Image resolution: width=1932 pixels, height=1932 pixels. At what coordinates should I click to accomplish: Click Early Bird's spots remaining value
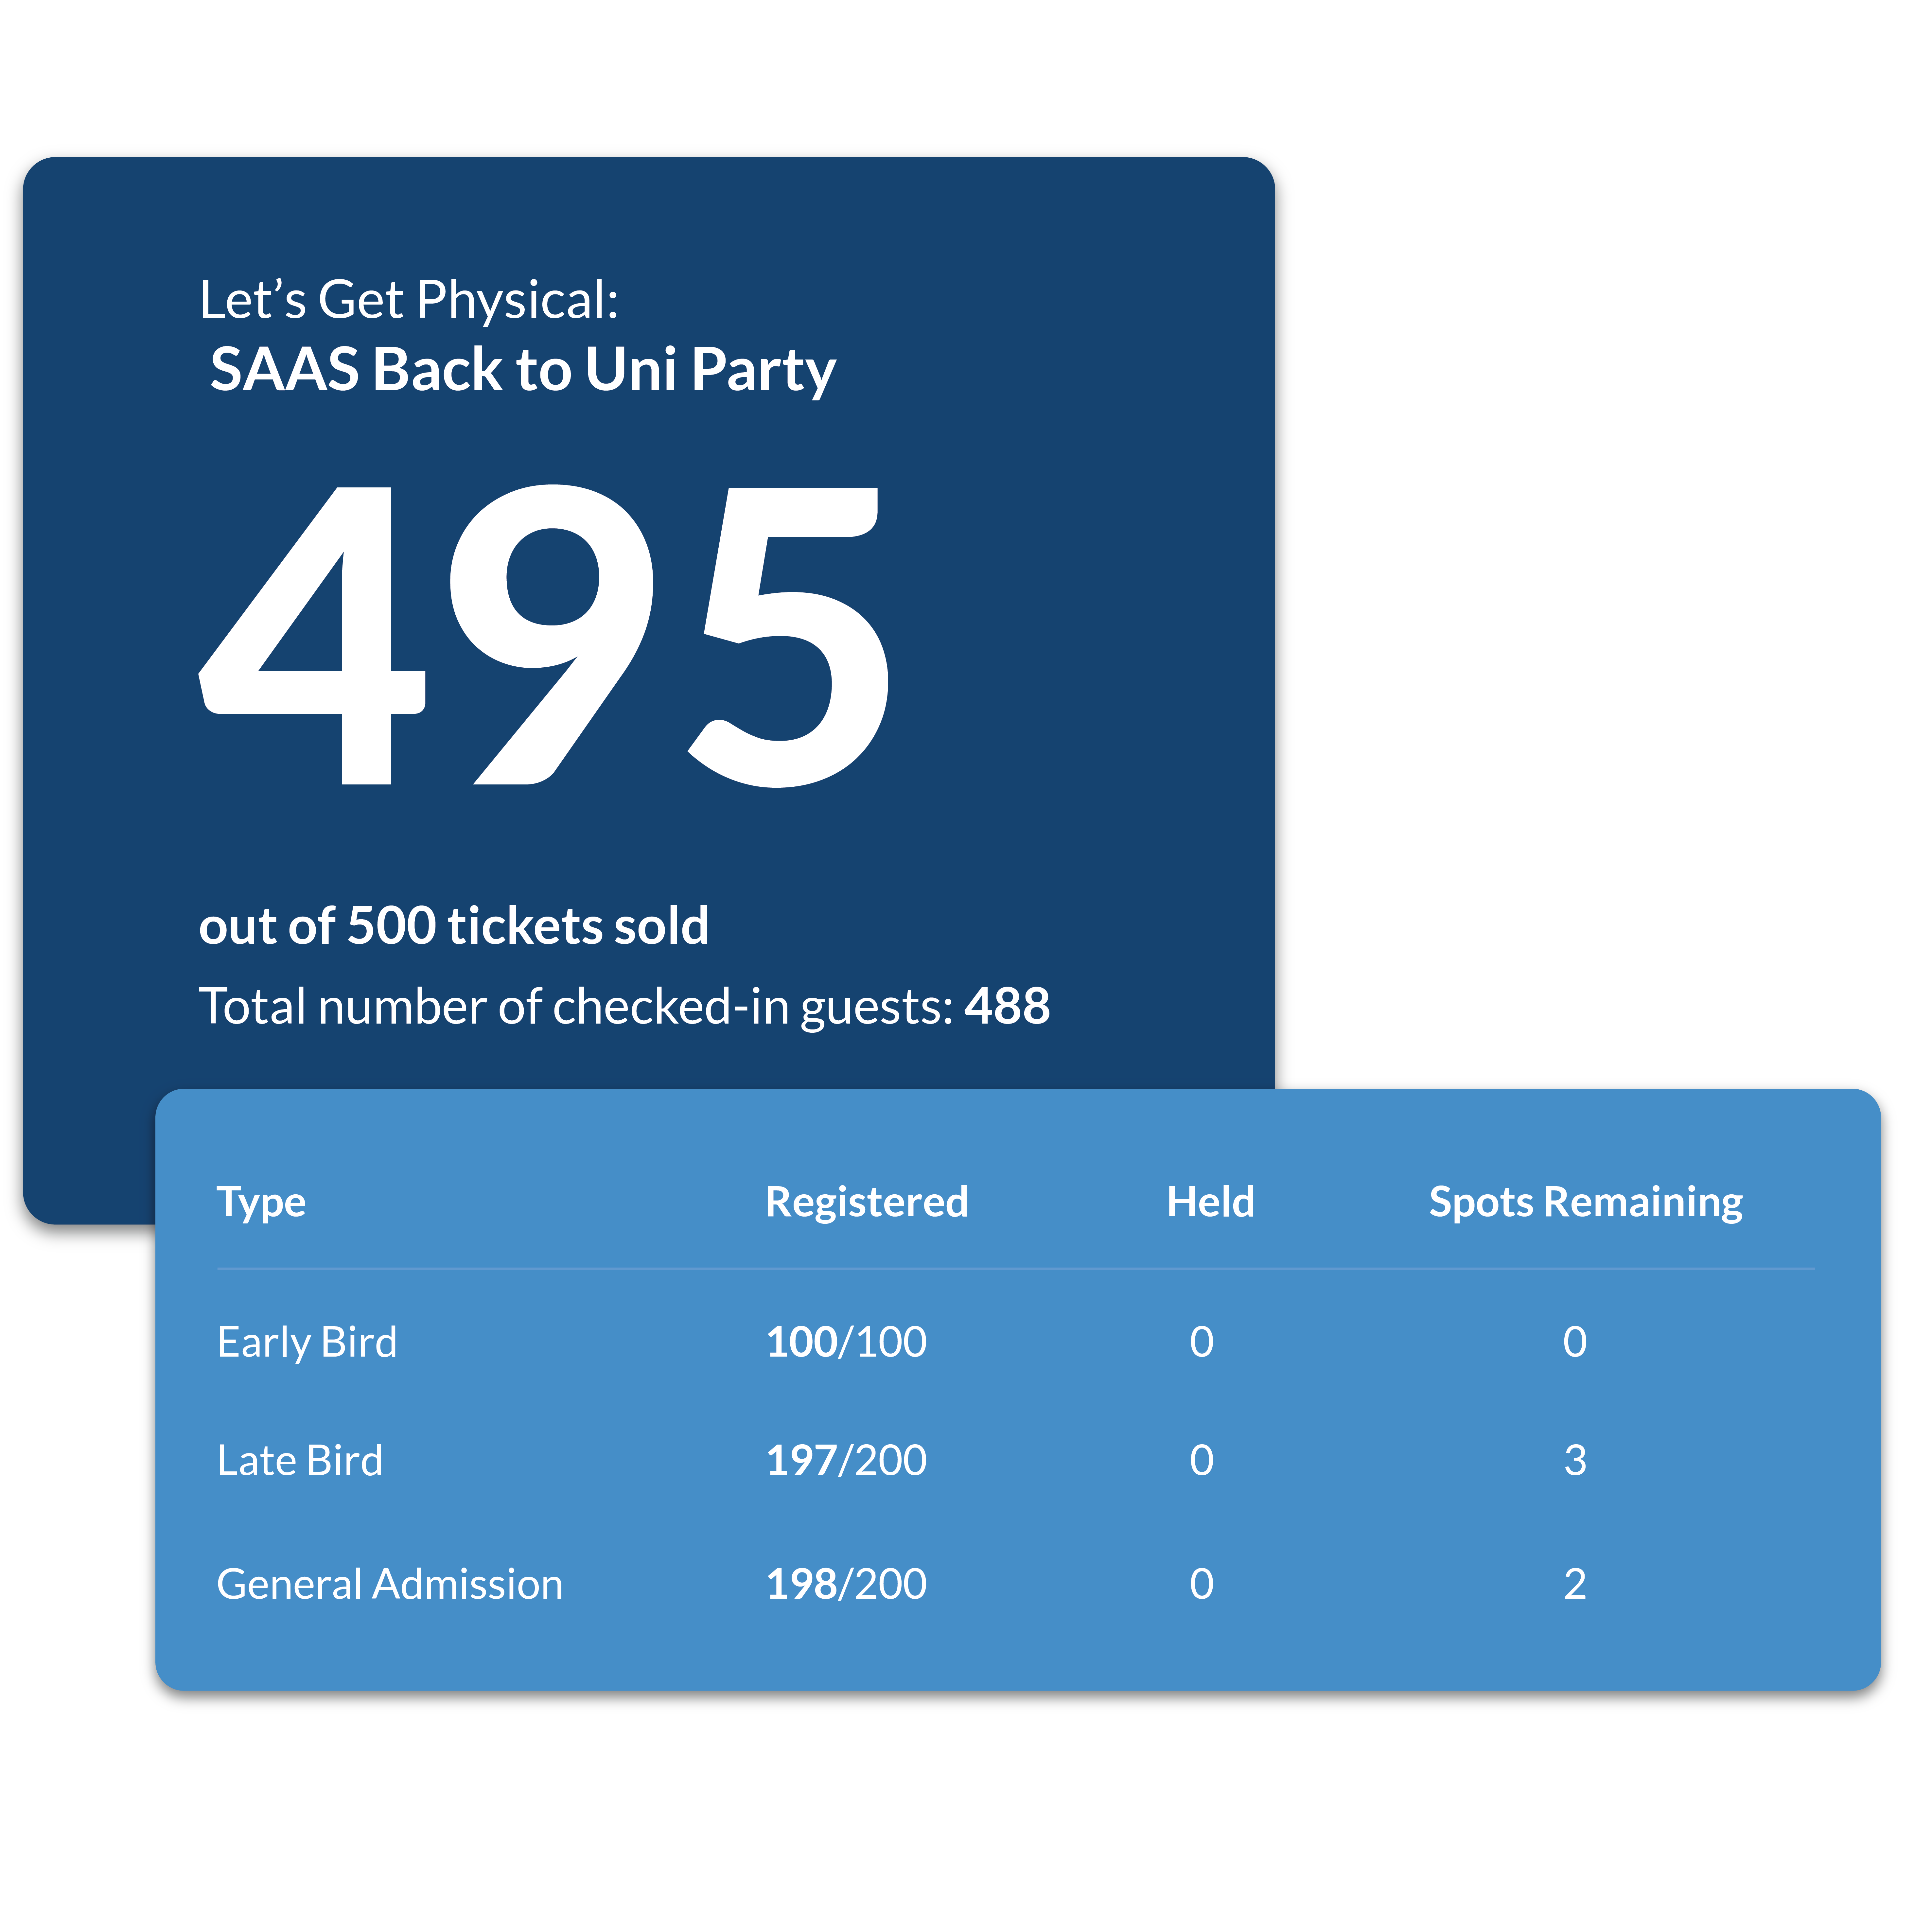click(x=1575, y=1342)
